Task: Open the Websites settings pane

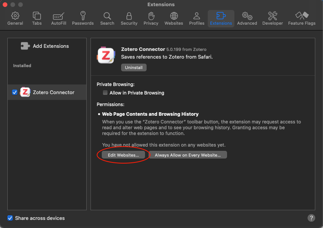Action: point(174,19)
